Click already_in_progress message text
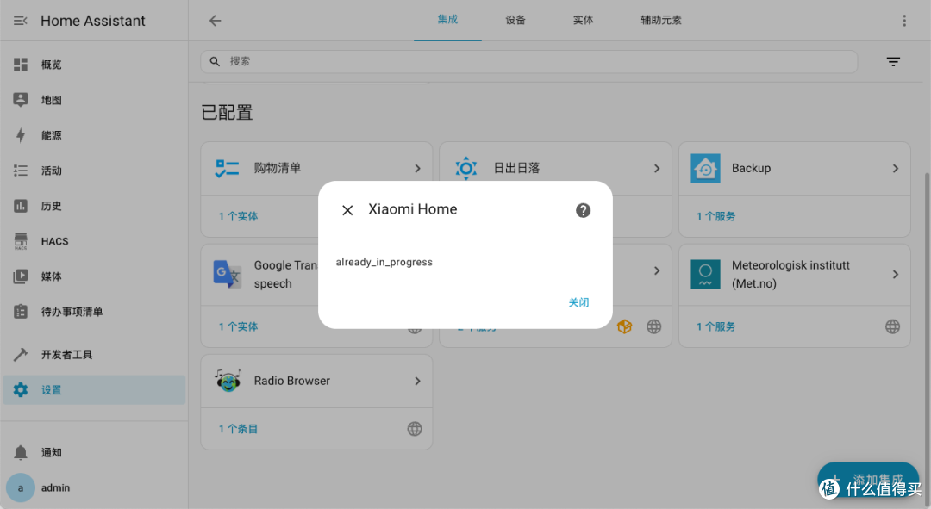Image resolution: width=931 pixels, height=509 pixels. (x=384, y=262)
